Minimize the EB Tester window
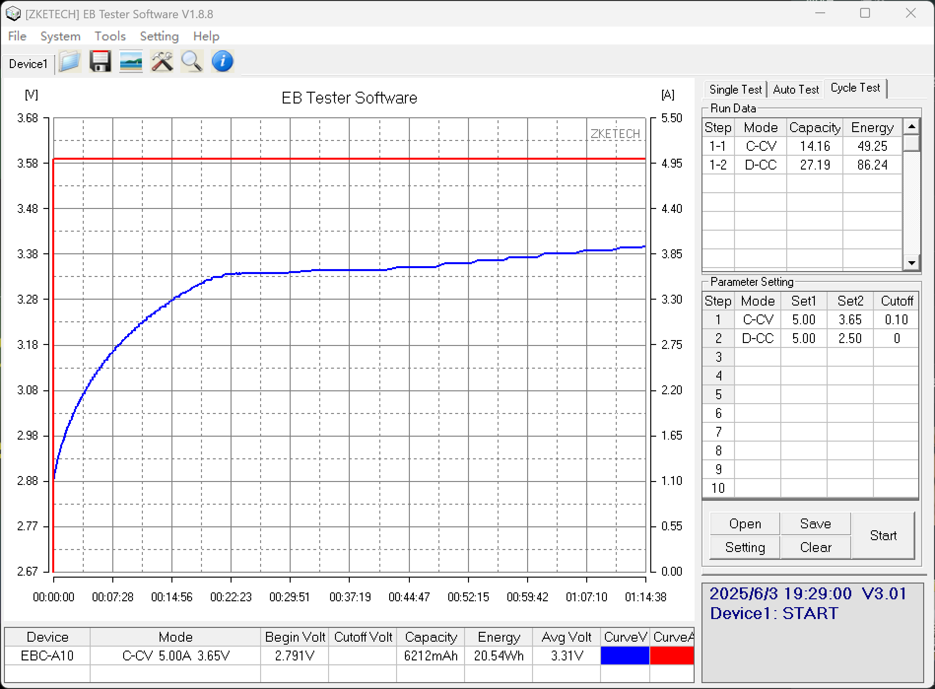This screenshot has width=935, height=689. [x=820, y=13]
